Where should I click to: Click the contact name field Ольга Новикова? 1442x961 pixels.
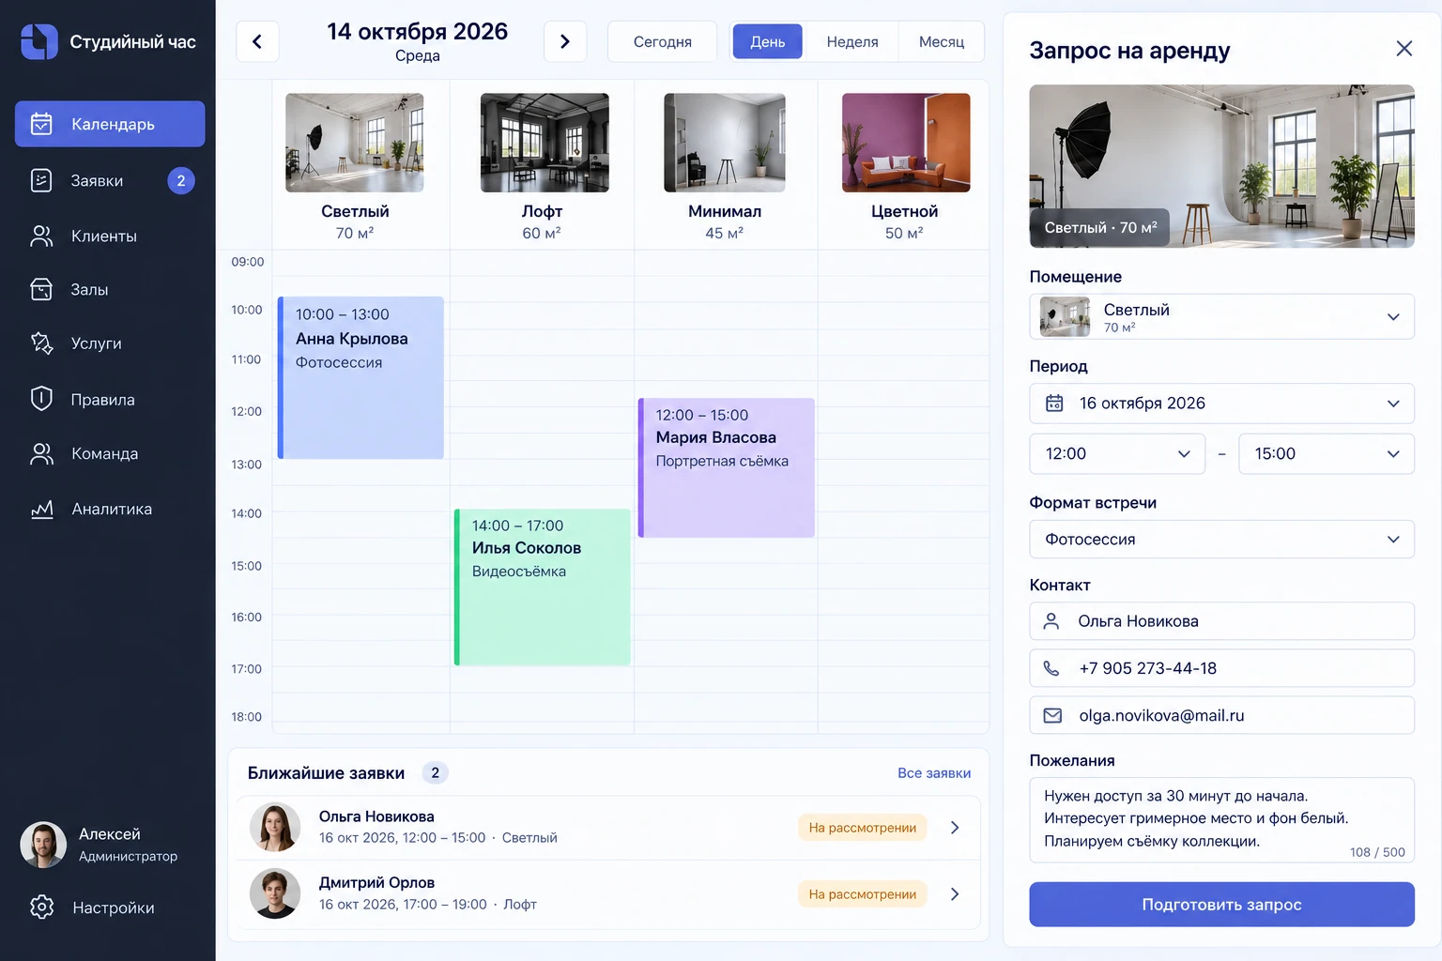pos(1221,621)
